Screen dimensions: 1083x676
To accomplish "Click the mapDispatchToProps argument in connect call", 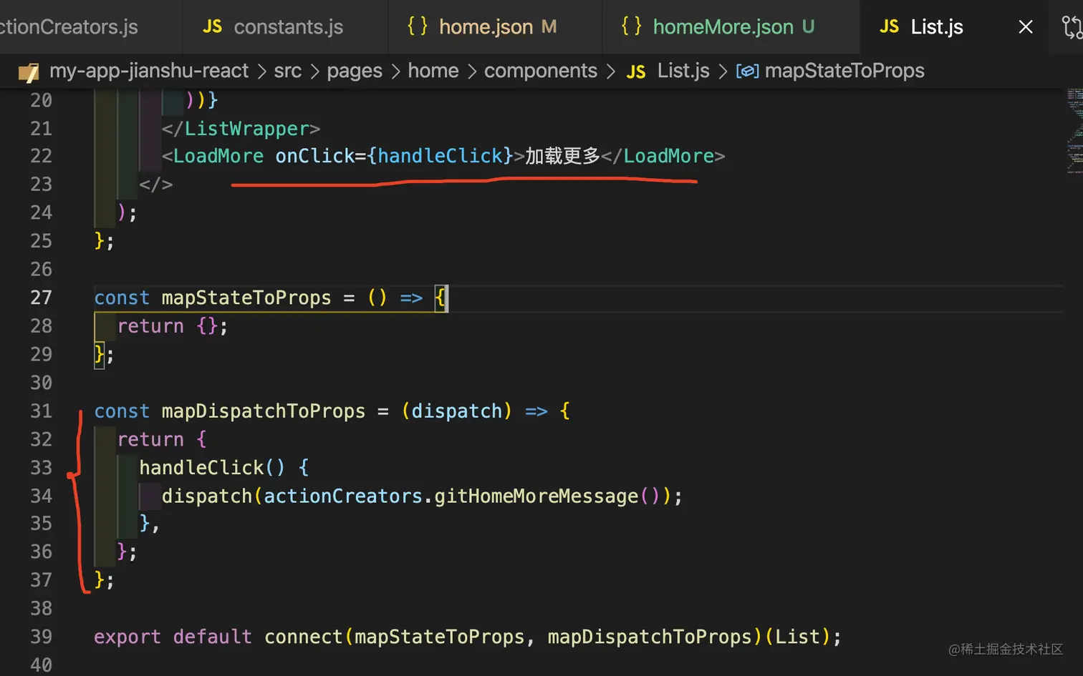I will (x=650, y=637).
